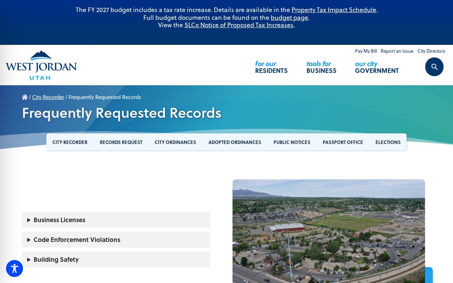Viewport: 453px width, 283px height.
Task: Open the Public Notices tab
Action: [292, 142]
